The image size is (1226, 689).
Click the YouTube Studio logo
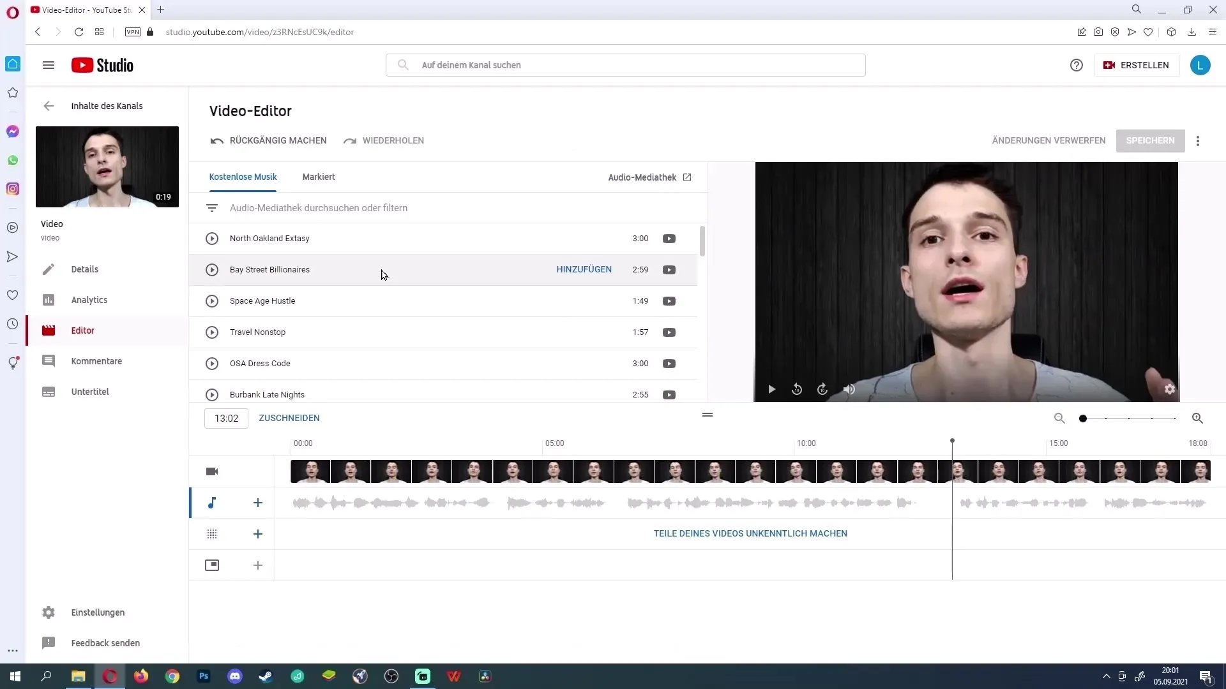pyautogui.click(x=102, y=65)
